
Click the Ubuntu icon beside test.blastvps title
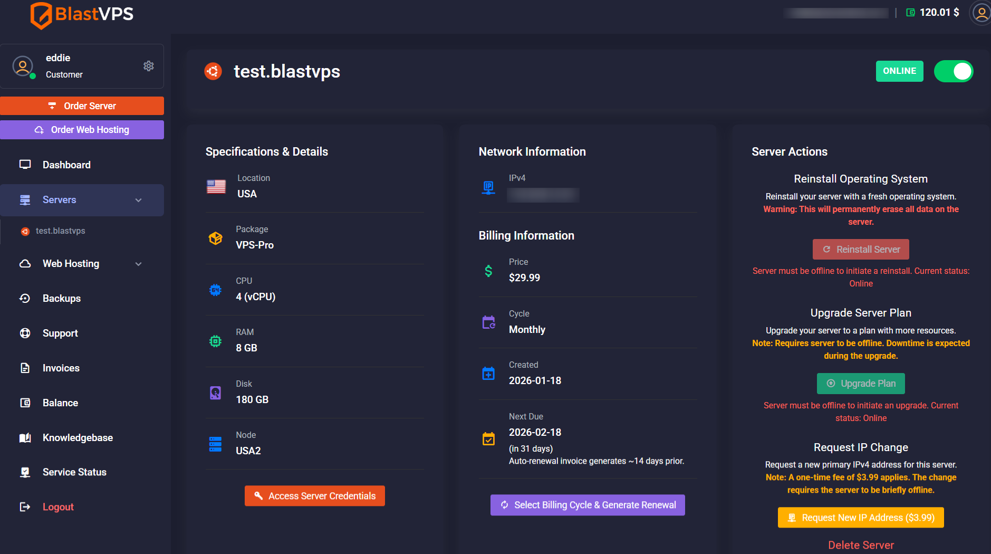[x=213, y=71]
